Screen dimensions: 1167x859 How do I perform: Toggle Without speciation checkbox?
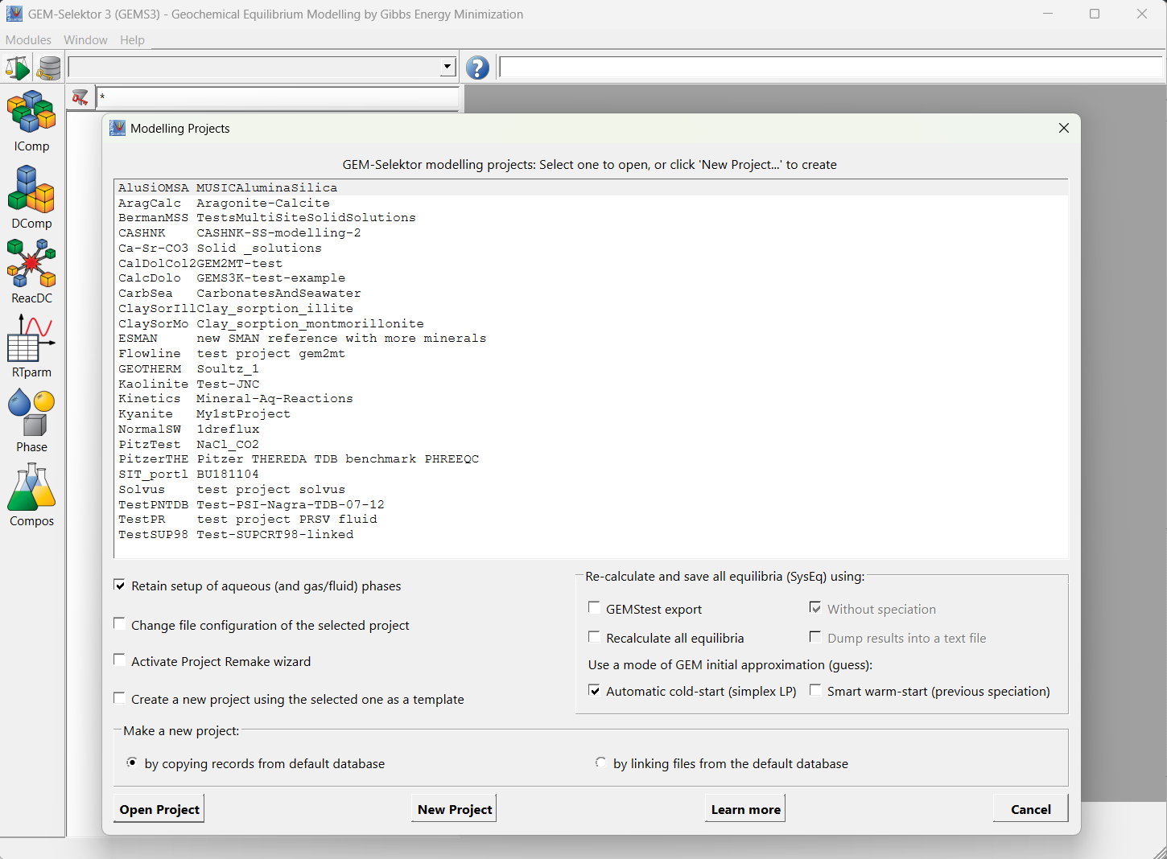(x=815, y=607)
